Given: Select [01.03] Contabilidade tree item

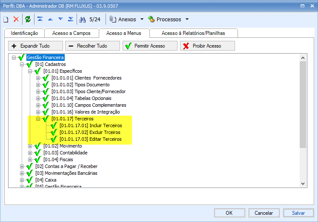Looking at the screenshot, I should pyautogui.click(x=65, y=153).
